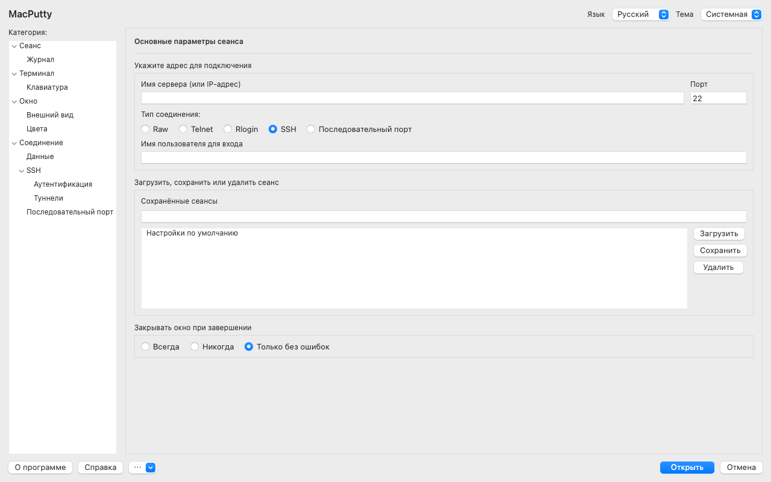The width and height of the screenshot is (771, 482).
Task: Open the О программе dialog
Action: point(40,468)
